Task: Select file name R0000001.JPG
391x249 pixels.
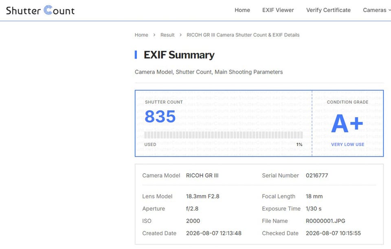Action: [325, 221]
